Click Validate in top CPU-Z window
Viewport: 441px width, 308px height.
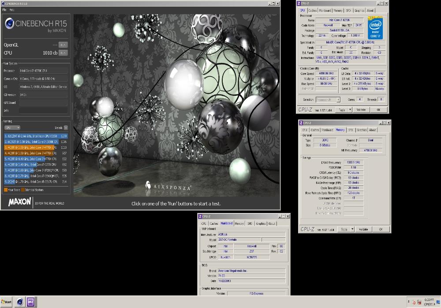point(361,110)
